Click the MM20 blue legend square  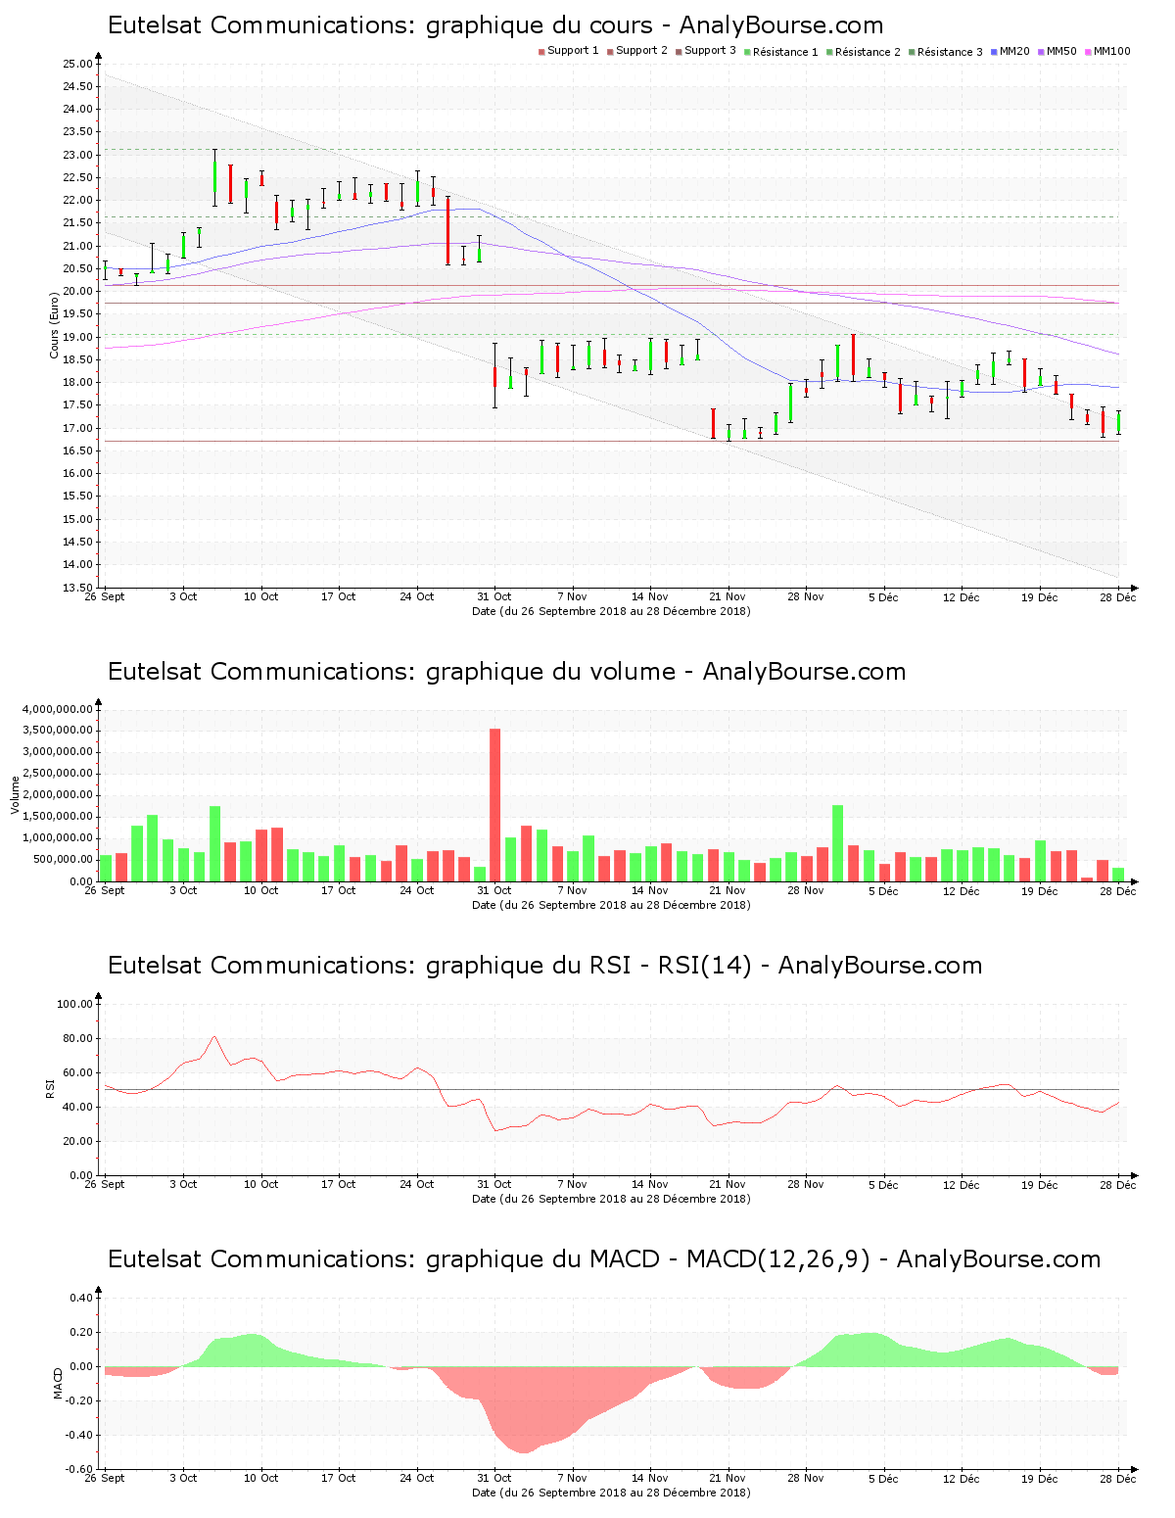point(994,52)
